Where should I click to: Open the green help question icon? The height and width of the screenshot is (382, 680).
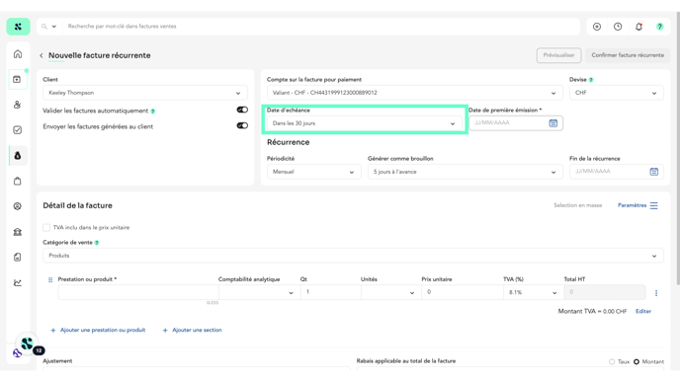point(659,27)
